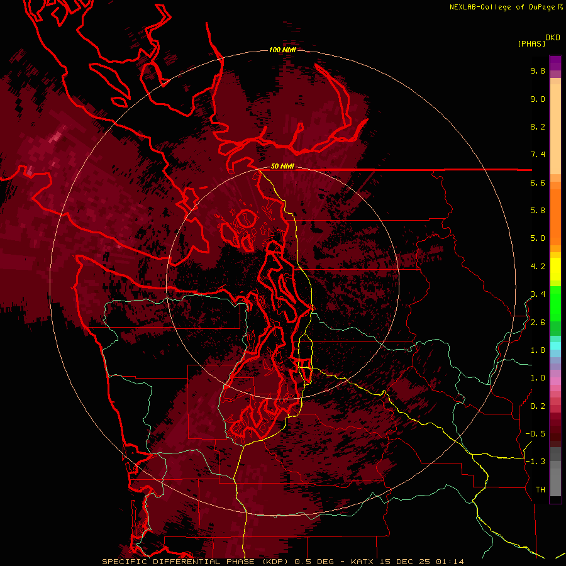Click the 100 NMI range ring label
The width and height of the screenshot is (566, 566).
pyautogui.click(x=282, y=50)
